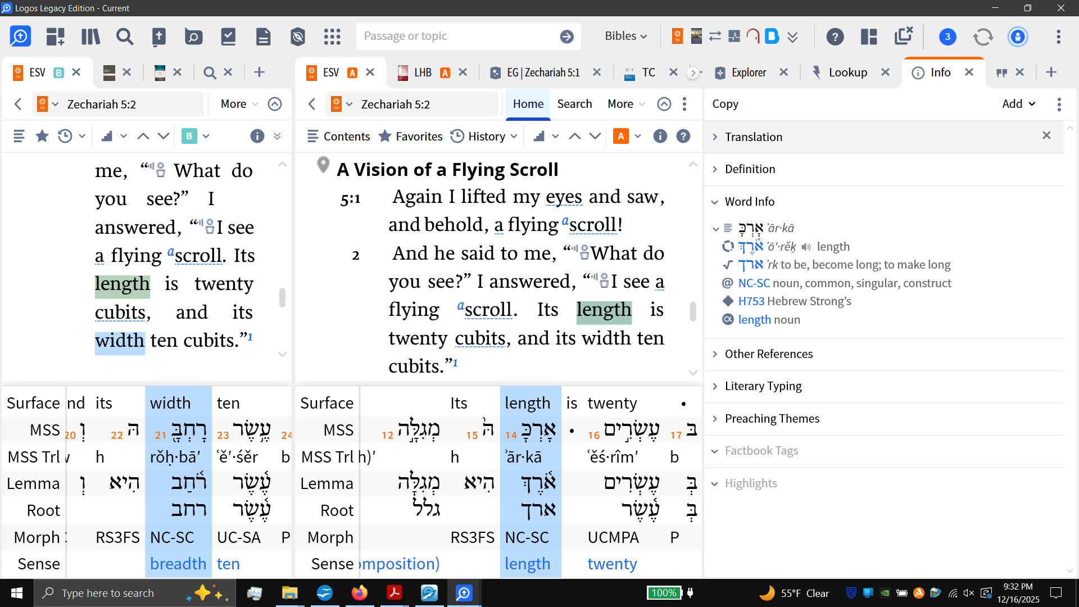Open File Explorer from the taskbar
Image resolution: width=1079 pixels, height=607 pixels.
click(x=289, y=593)
